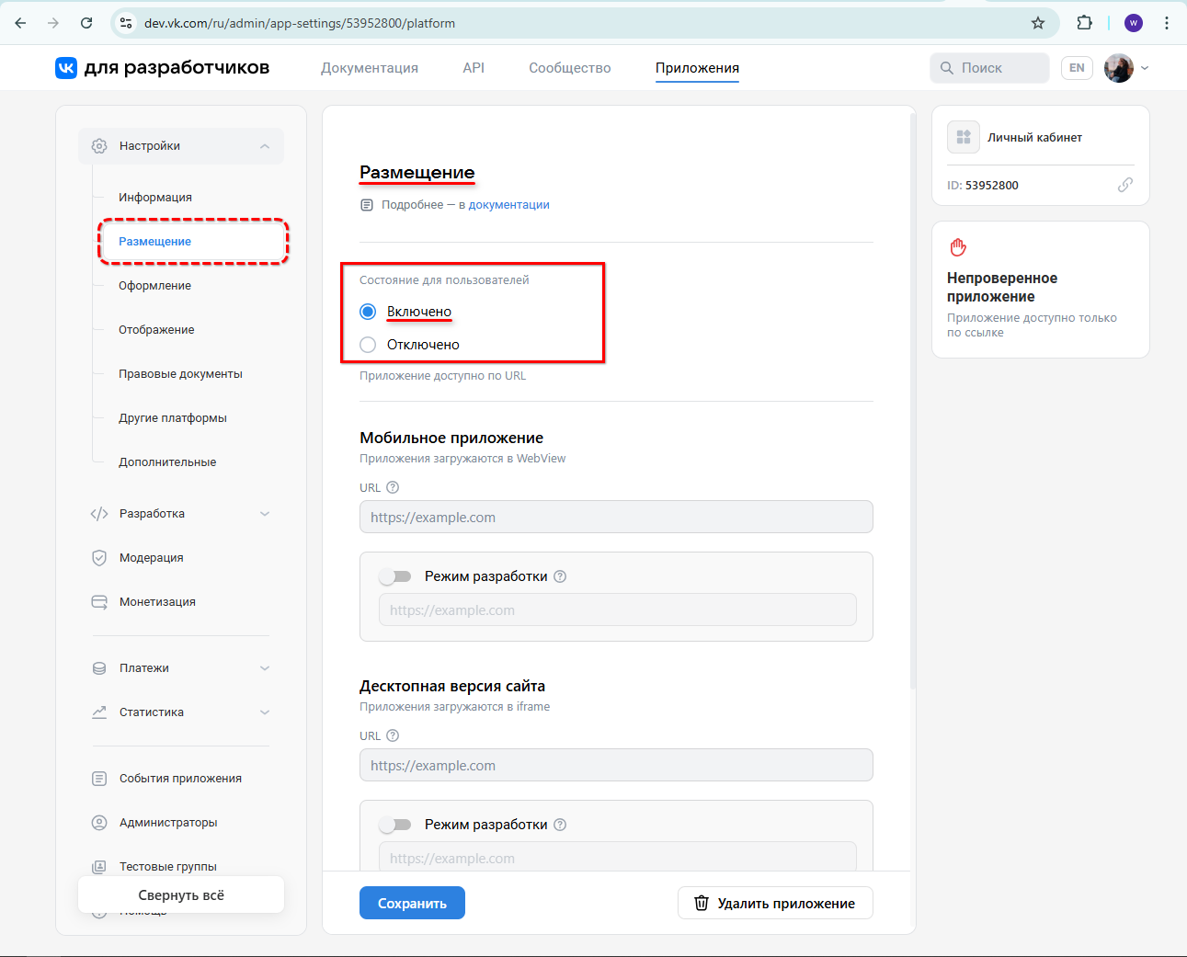The height and width of the screenshot is (957, 1187).
Task: Click the Сохранить button
Action: (x=412, y=902)
